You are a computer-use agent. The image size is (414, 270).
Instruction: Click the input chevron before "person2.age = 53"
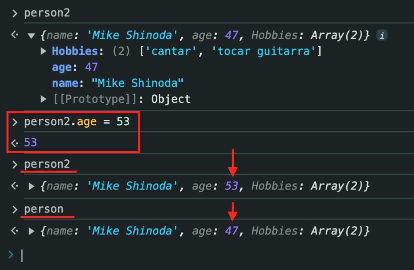pyautogui.click(x=14, y=122)
